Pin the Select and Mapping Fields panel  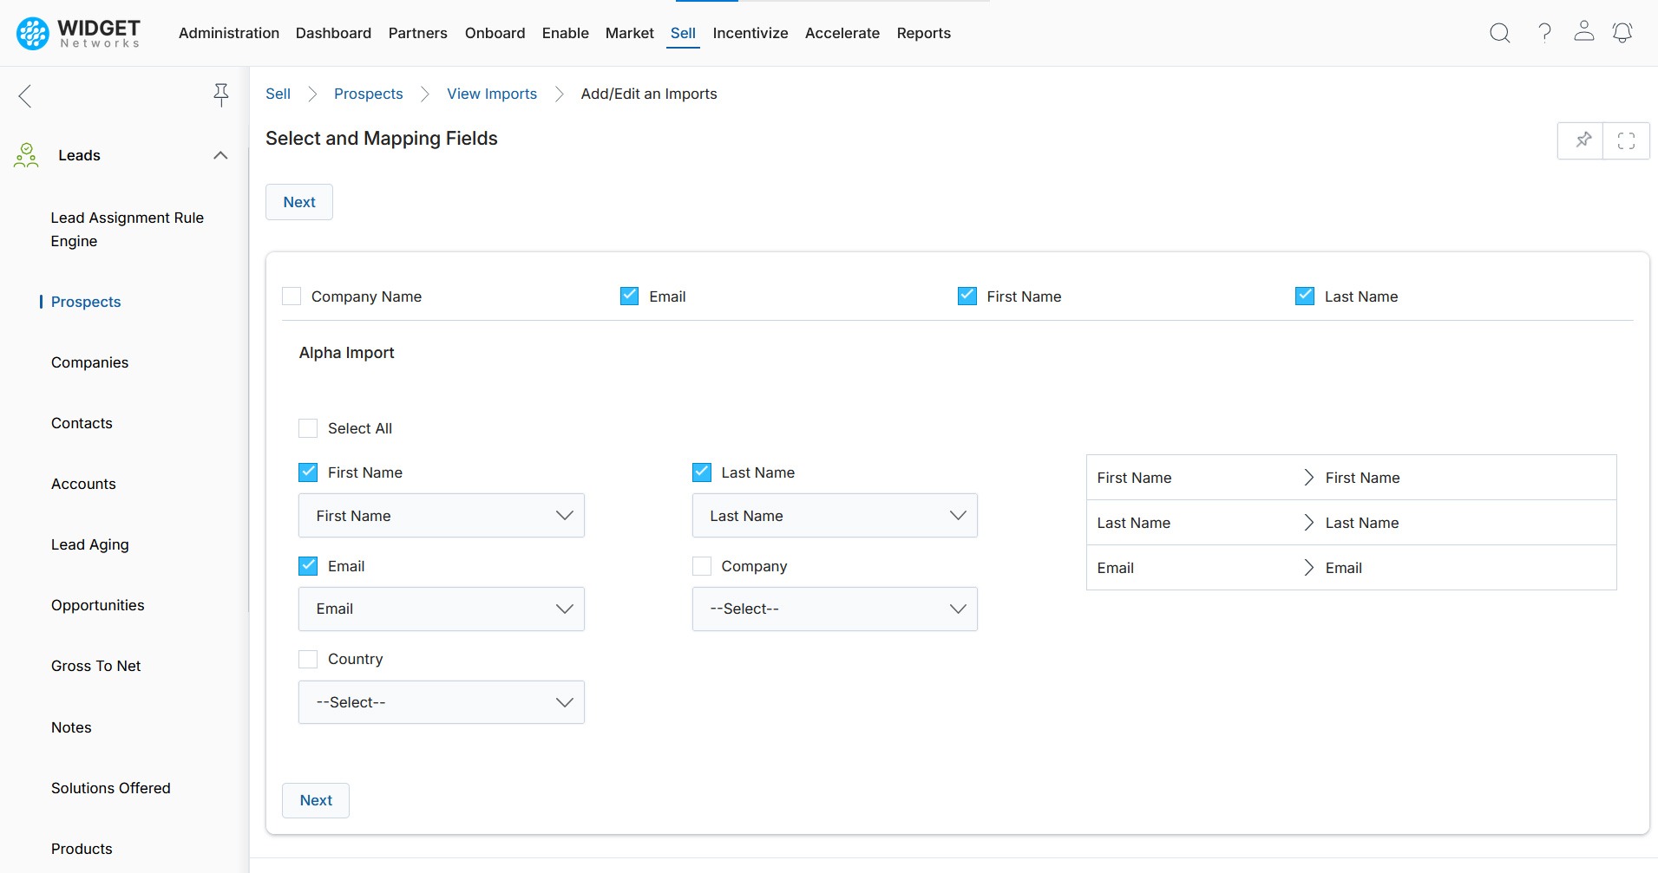coord(1583,140)
